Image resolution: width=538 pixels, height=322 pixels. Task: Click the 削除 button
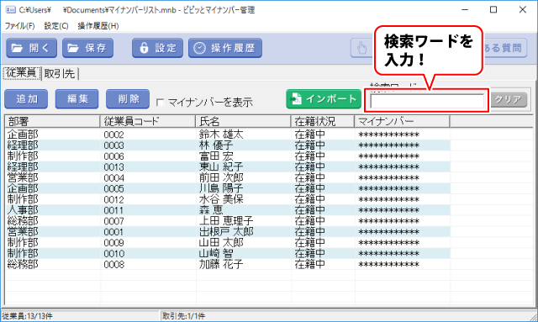point(128,99)
